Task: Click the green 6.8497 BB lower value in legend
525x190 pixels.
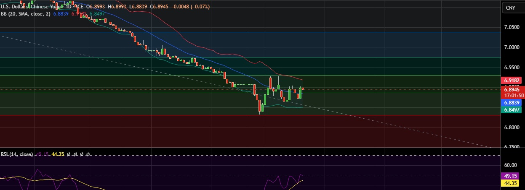Action: click(97, 14)
